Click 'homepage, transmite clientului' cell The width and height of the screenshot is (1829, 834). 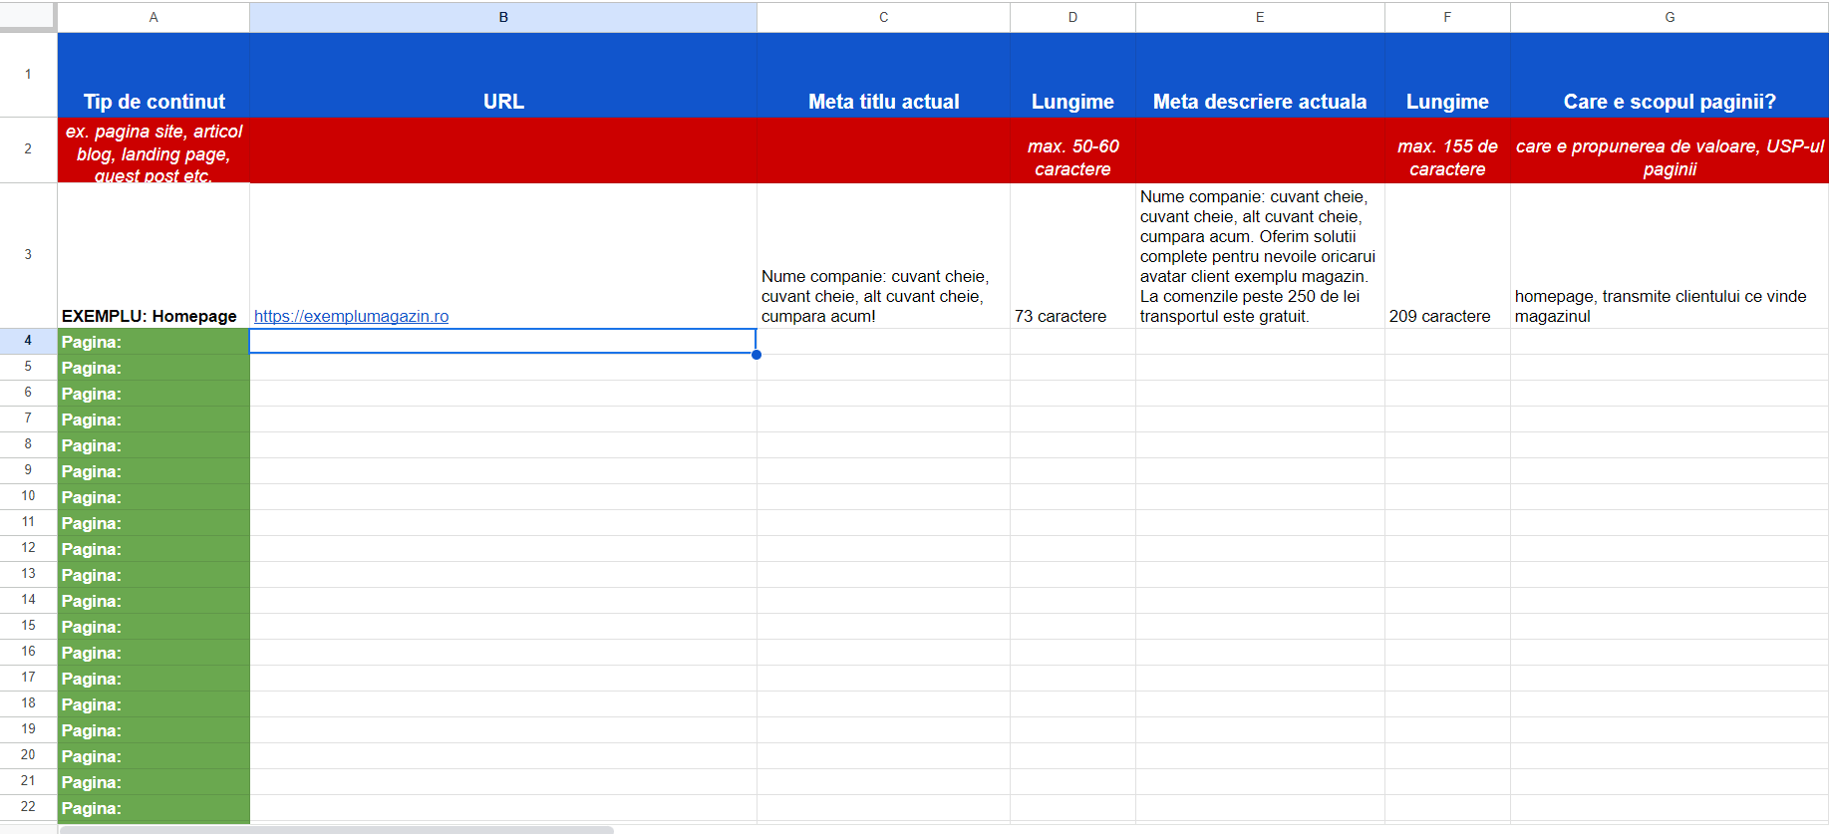click(x=1670, y=256)
